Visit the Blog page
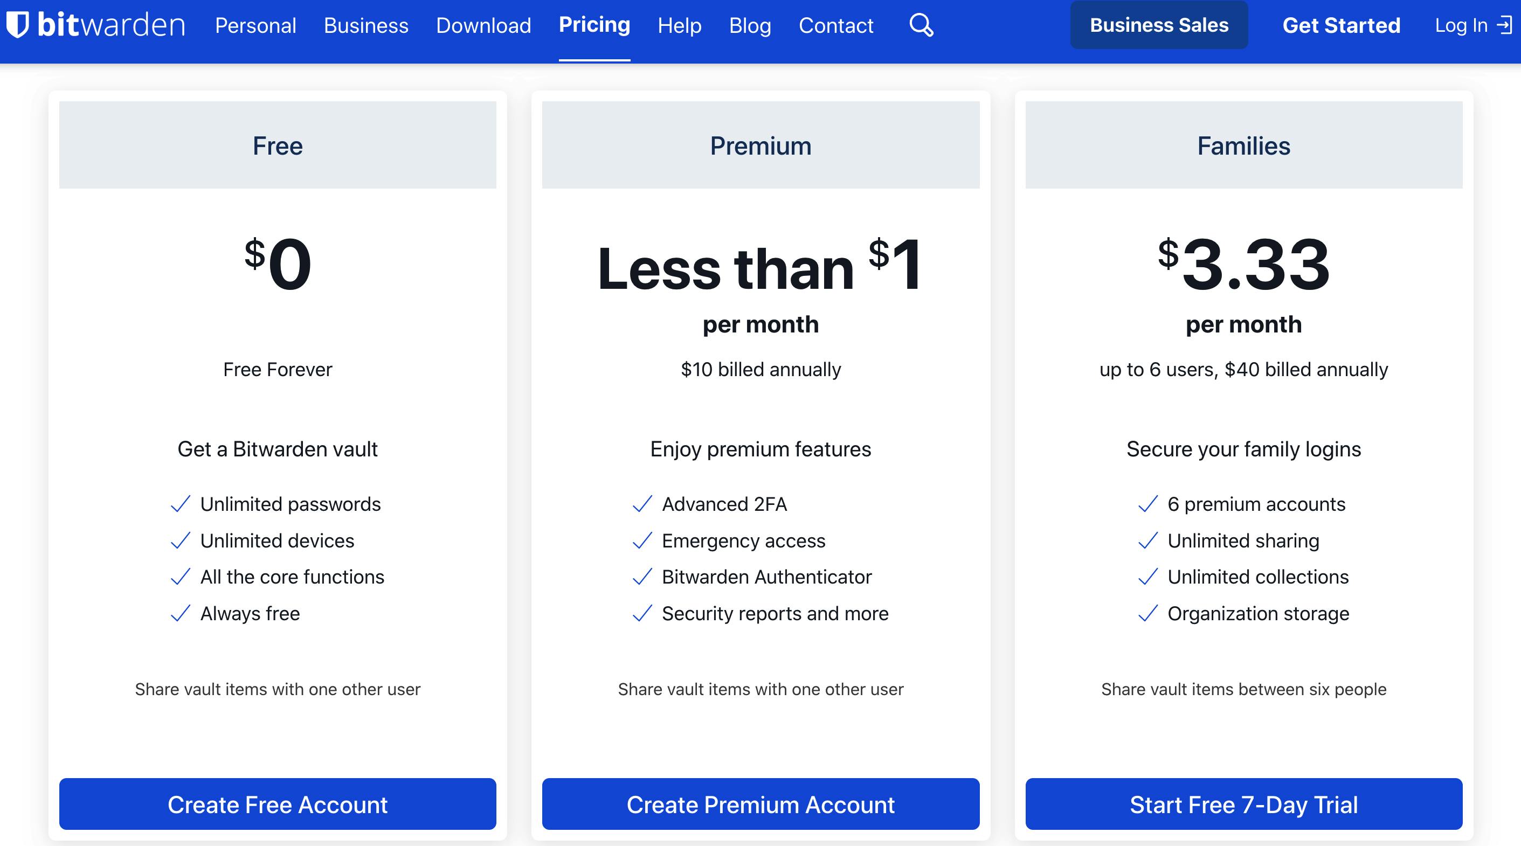Viewport: 1521px width, 846px height. 750,25
